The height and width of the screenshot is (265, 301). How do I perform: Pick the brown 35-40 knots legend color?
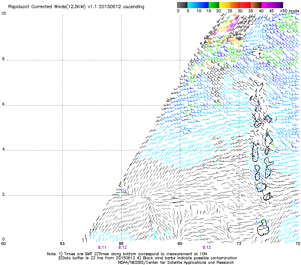point(256,5)
